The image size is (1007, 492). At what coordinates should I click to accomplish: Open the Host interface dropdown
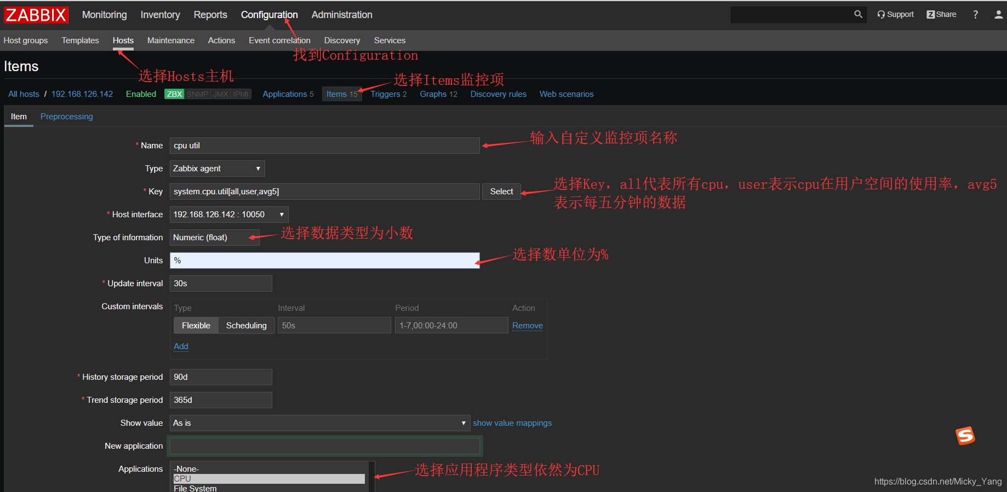(x=229, y=215)
